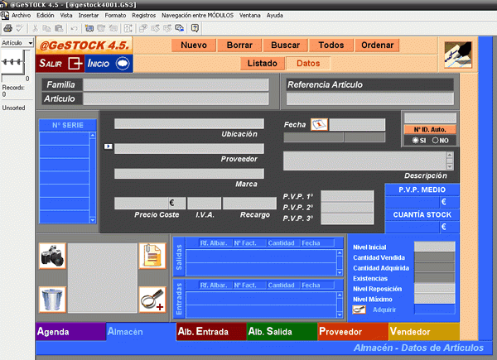Click the Todos button
The image size is (497, 360).
tap(331, 45)
